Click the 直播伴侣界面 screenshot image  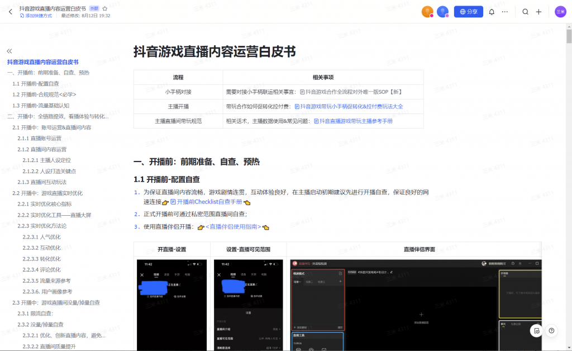tap(416, 304)
